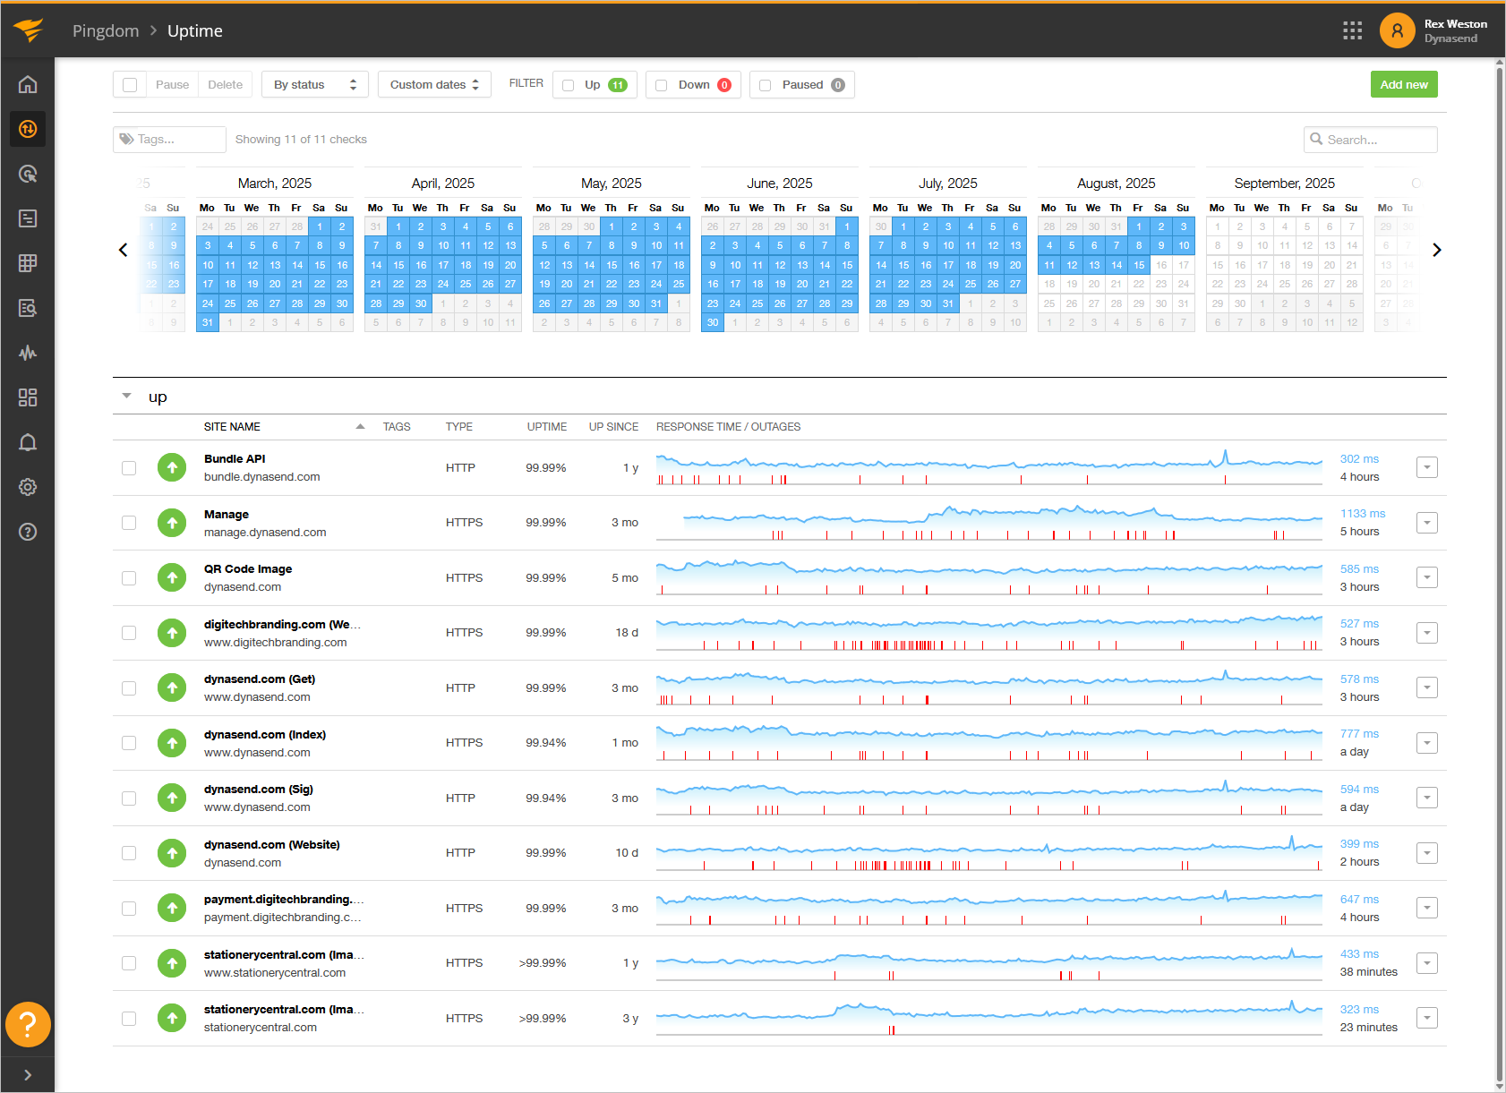The width and height of the screenshot is (1506, 1093).
Task: Click the Add new button
Action: point(1403,84)
